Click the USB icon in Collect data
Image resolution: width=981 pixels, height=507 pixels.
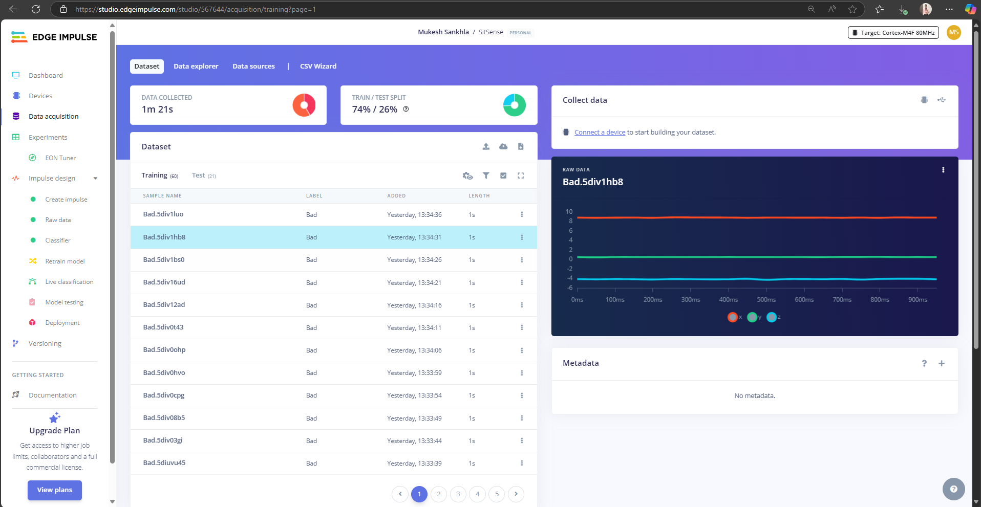click(942, 100)
